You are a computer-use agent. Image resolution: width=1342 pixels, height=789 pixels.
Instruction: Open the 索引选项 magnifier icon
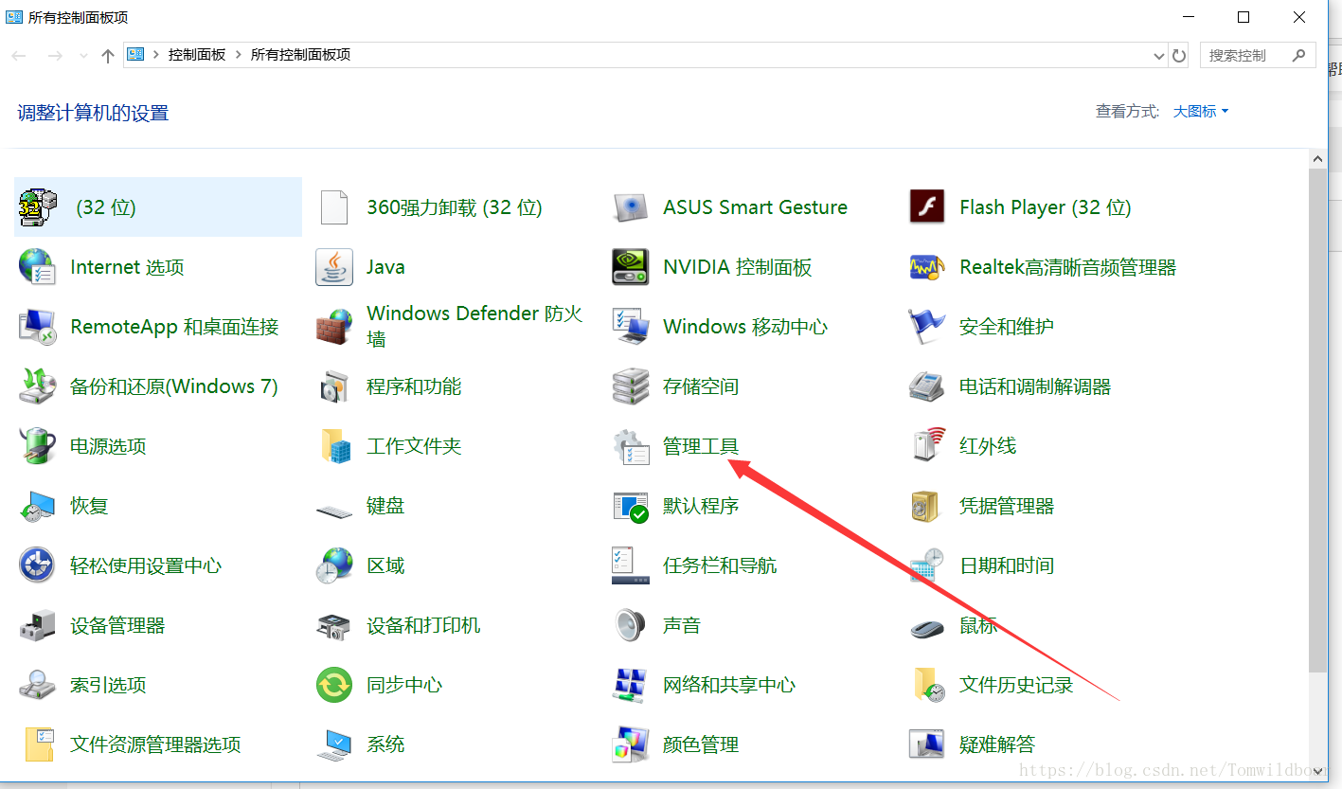point(38,685)
